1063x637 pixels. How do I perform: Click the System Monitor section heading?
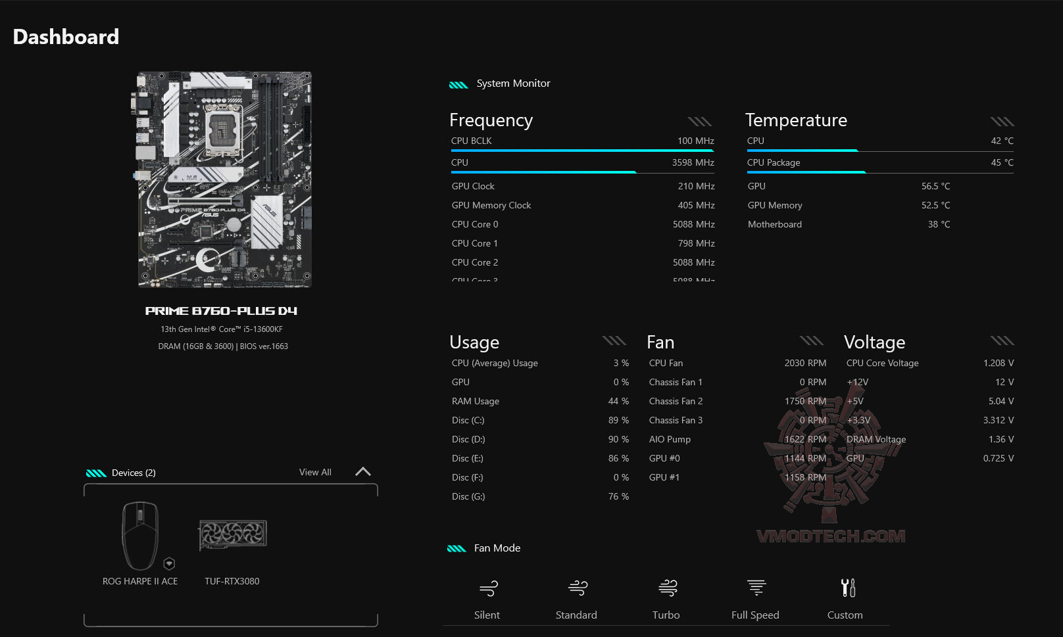(513, 83)
